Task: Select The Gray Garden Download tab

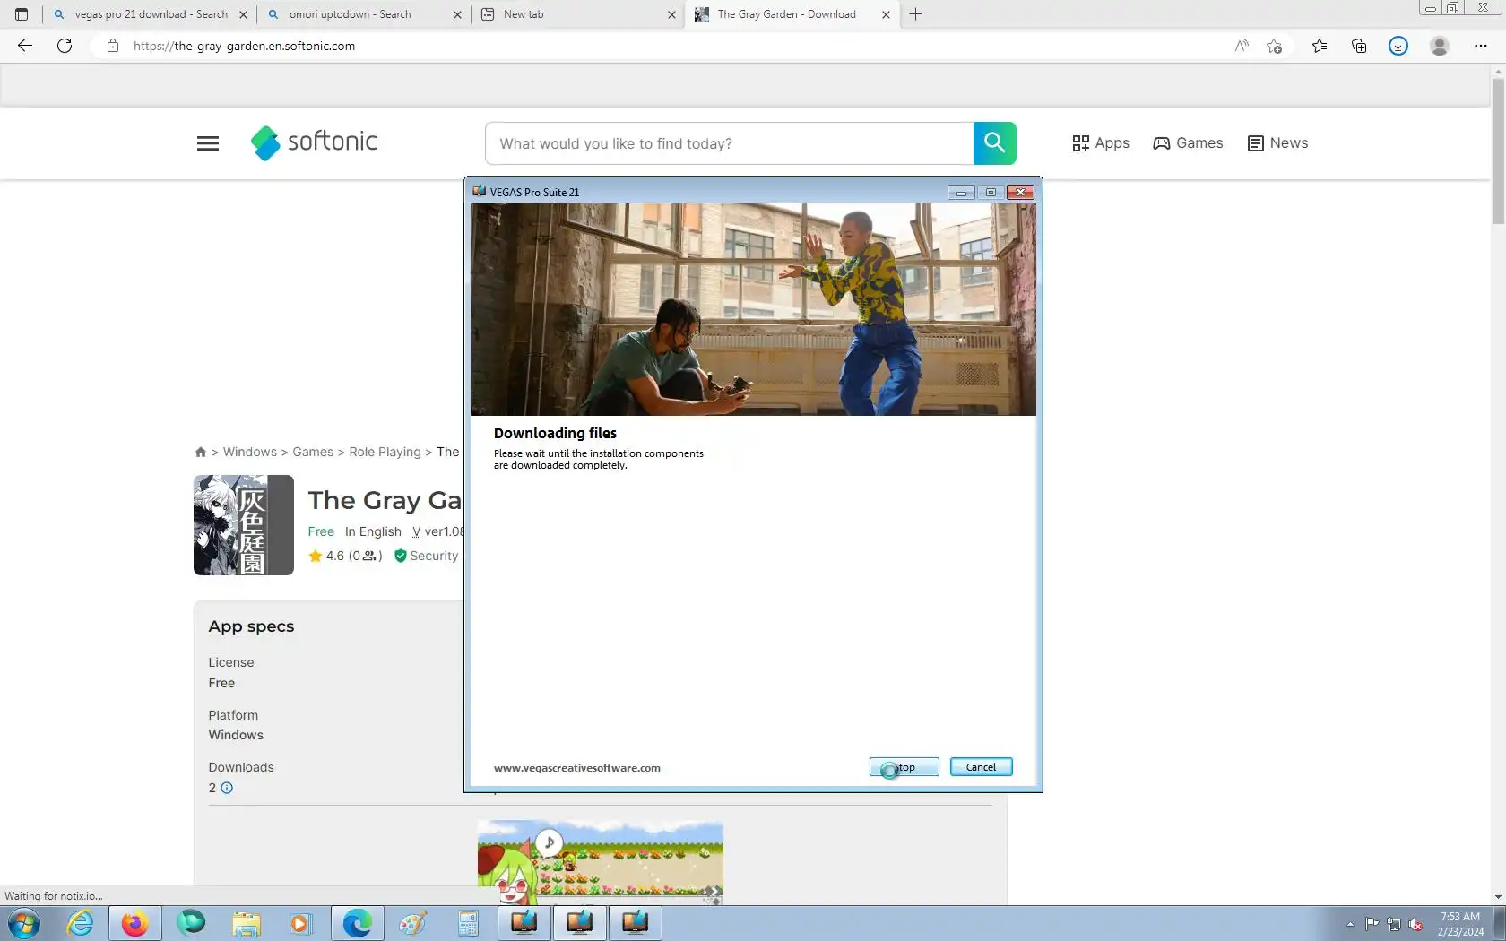Action: (x=793, y=14)
